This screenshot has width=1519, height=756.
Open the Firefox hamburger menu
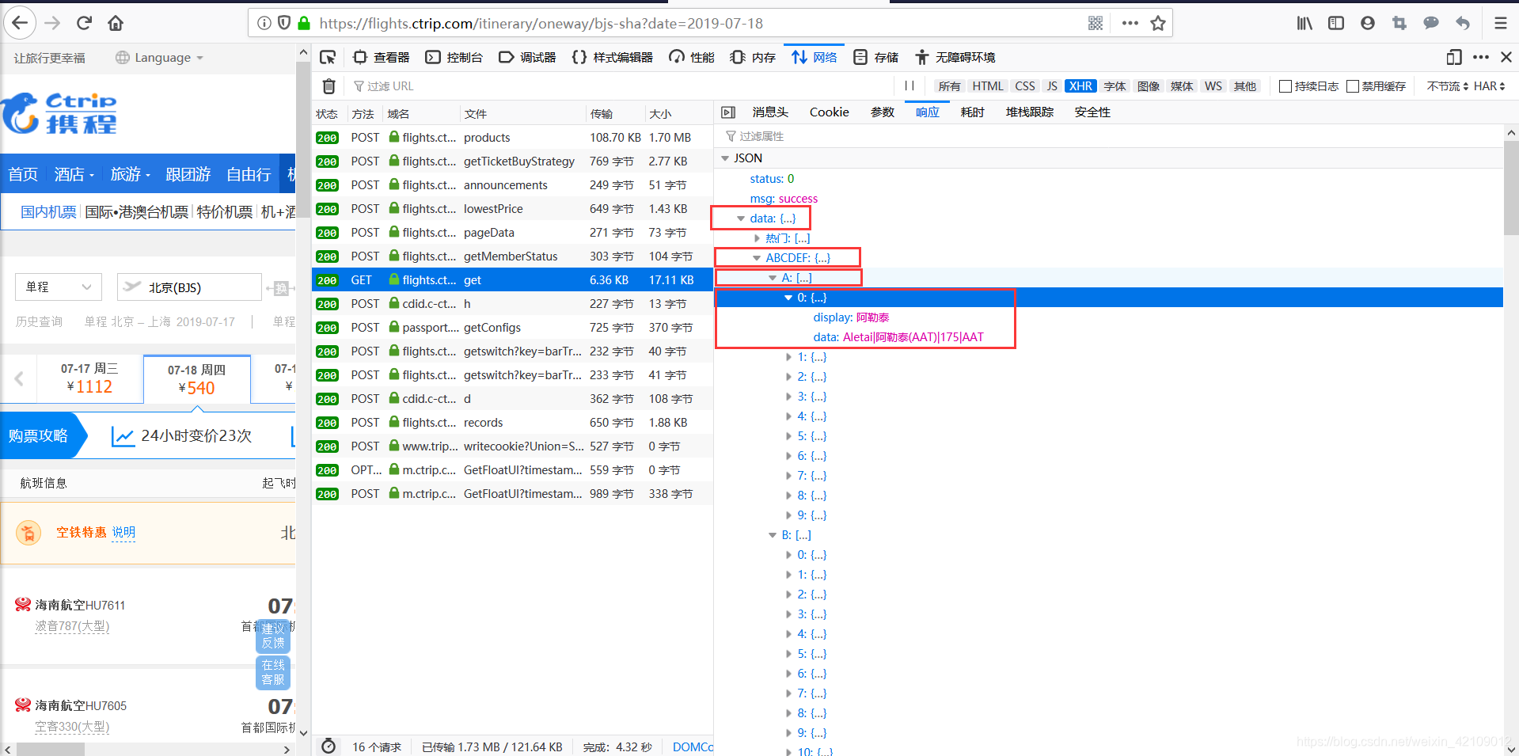tap(1500, 23)
